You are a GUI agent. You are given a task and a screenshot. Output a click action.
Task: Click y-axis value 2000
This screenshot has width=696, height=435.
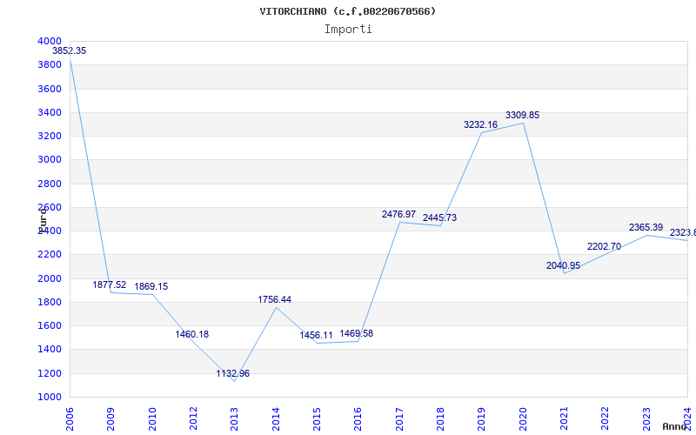(x=50, y=278)
